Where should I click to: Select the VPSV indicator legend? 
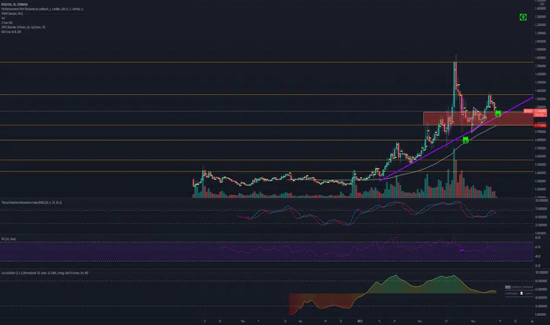click(x=23, y=27)
